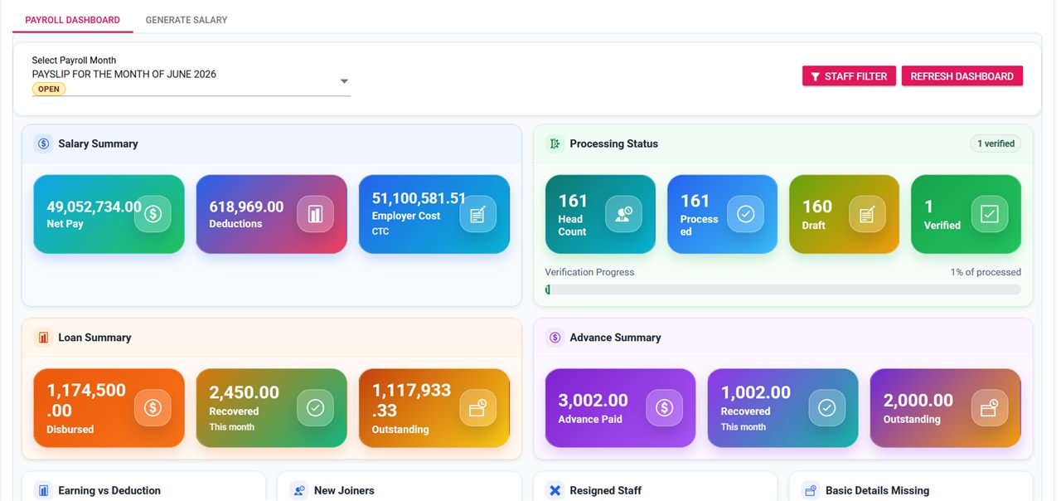Switch to the Generate Salary tab
The image size is (1061, 501).
coord(187,20)
